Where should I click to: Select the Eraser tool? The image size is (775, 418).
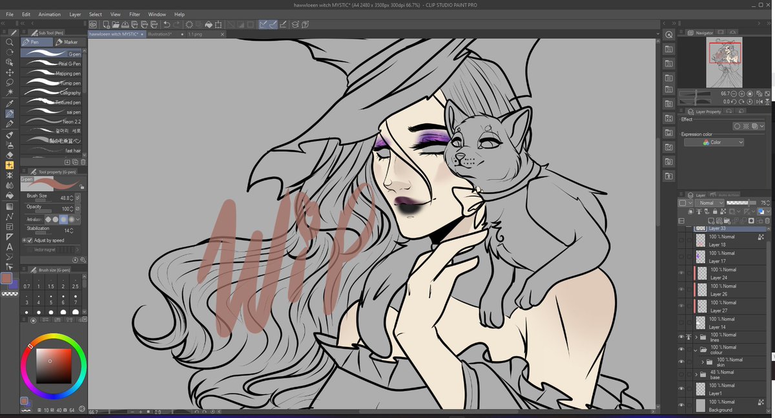[10, 155]
